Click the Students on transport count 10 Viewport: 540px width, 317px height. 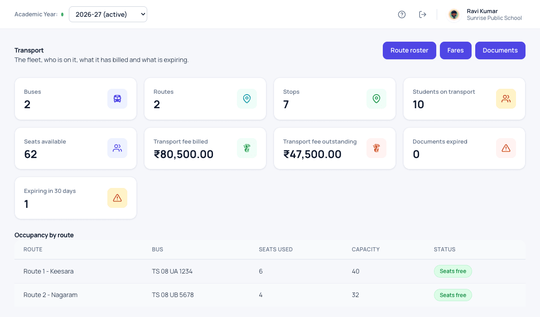point(419,105)
